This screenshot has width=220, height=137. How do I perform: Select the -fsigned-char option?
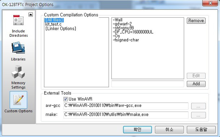pyautogui.click(x=126, y=40)
